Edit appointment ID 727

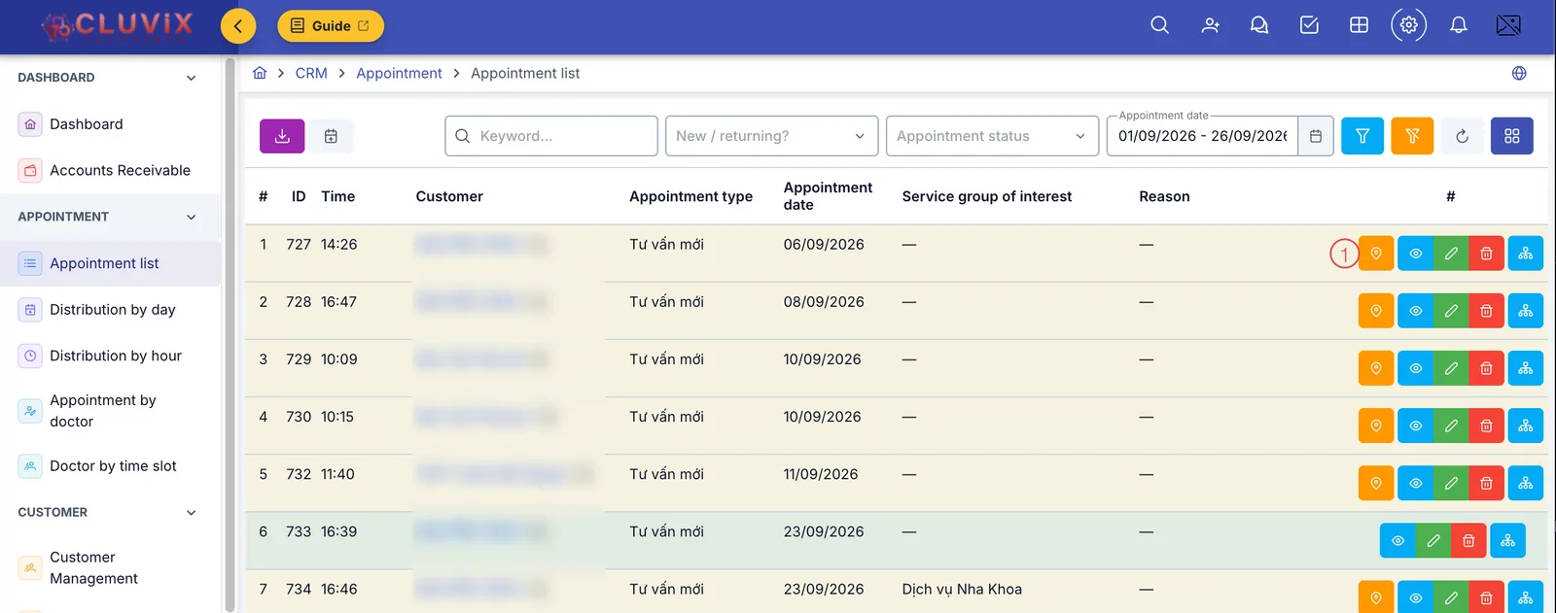point(1451,254)
